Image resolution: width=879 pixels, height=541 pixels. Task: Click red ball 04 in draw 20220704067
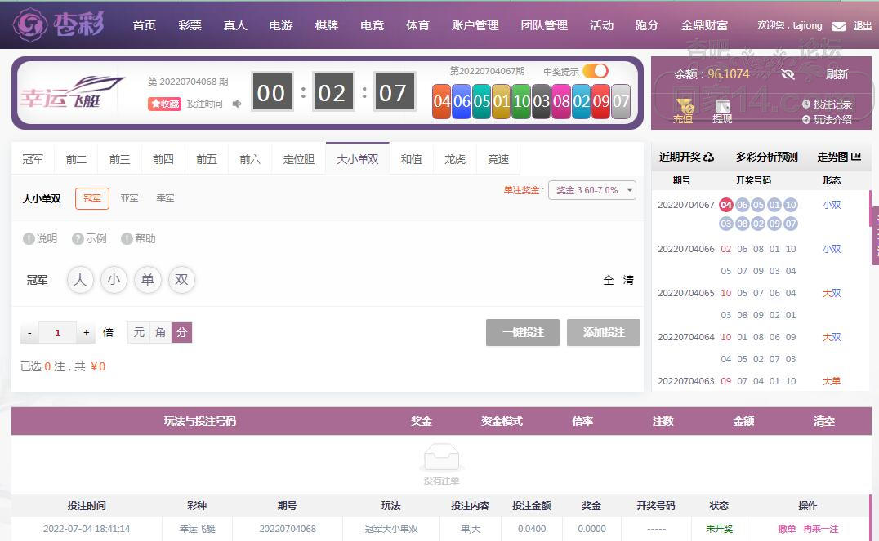pos(726,205)
